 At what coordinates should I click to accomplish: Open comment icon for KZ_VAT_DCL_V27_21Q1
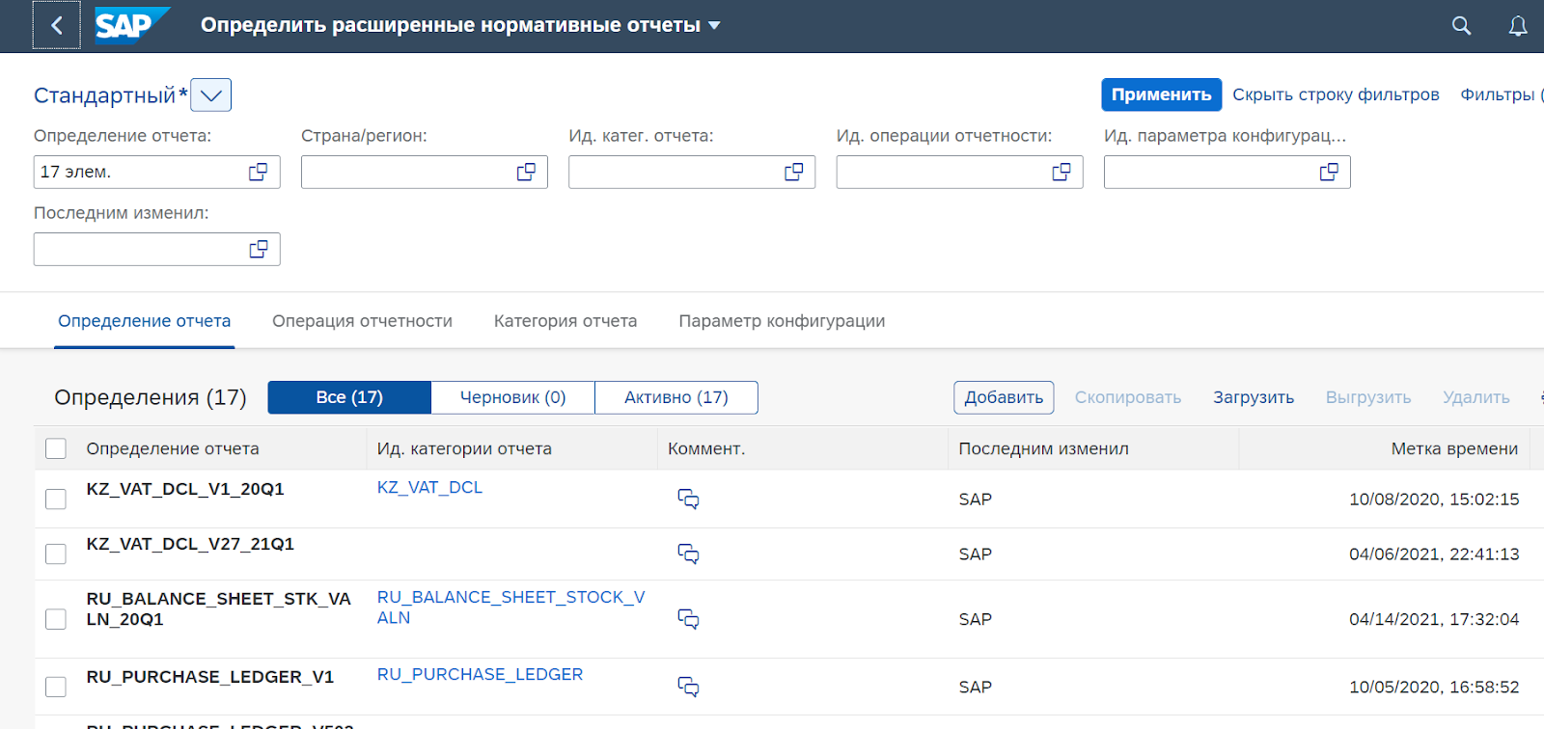pos(688,553)
